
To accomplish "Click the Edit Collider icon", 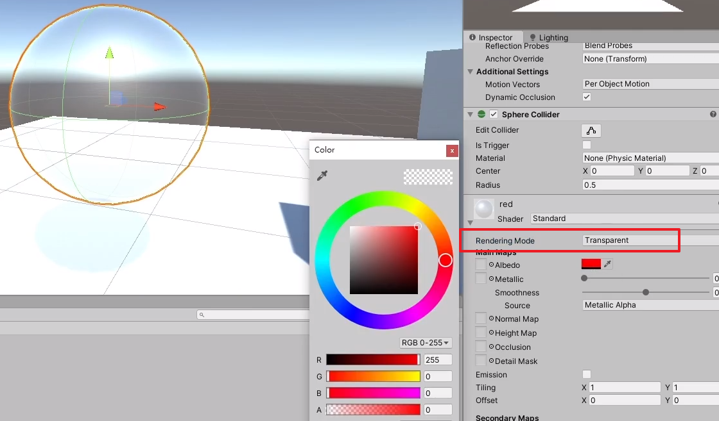I will pyautogui.click(x=591, y=130).
